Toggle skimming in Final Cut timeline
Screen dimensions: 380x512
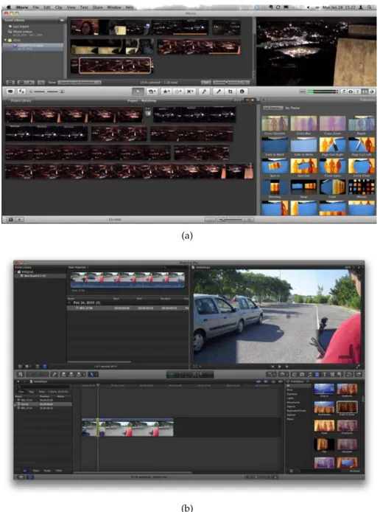point(258,381)
